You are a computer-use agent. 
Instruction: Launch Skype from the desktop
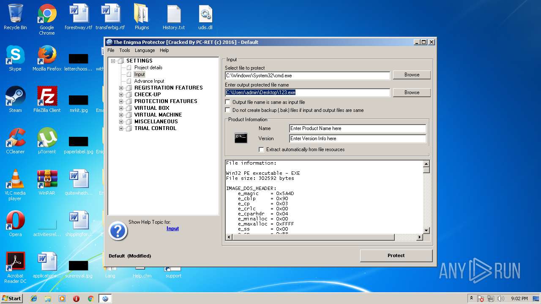[15, 58]
